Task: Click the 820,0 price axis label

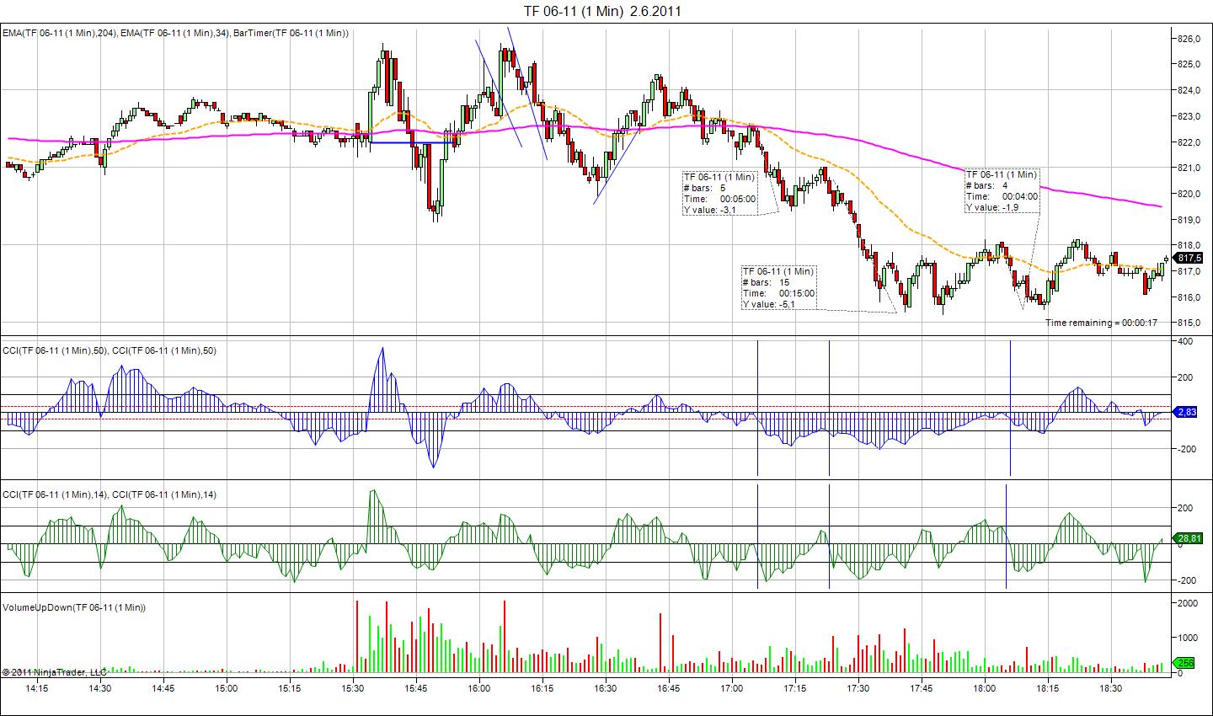Action: pyautogui.click(x=1189, y=194)
